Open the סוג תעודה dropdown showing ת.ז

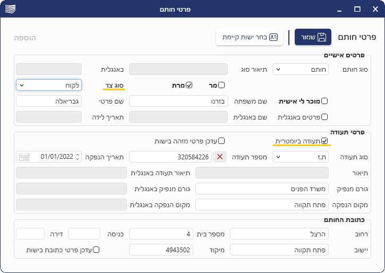[x=301, y=157]
